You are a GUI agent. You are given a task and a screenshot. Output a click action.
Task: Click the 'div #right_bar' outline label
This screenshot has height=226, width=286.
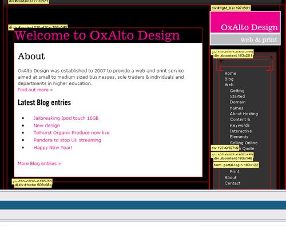(x=231, y=8)
